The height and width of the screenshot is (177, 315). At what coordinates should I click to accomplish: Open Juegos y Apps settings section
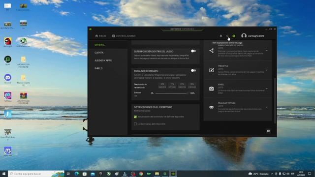(x=103, y=60)
